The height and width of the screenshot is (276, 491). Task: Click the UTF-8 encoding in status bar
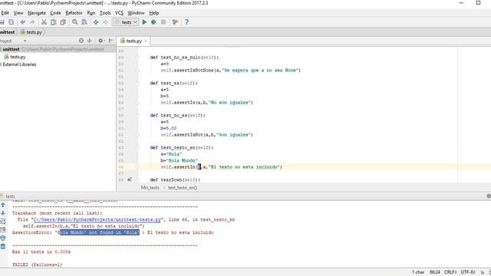tap(468, 272)
